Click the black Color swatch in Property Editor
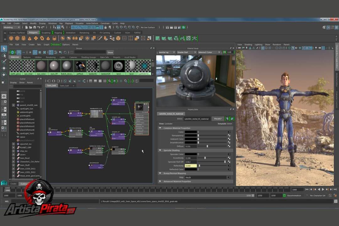Screen dimensions: 339x226 [191, 132]
